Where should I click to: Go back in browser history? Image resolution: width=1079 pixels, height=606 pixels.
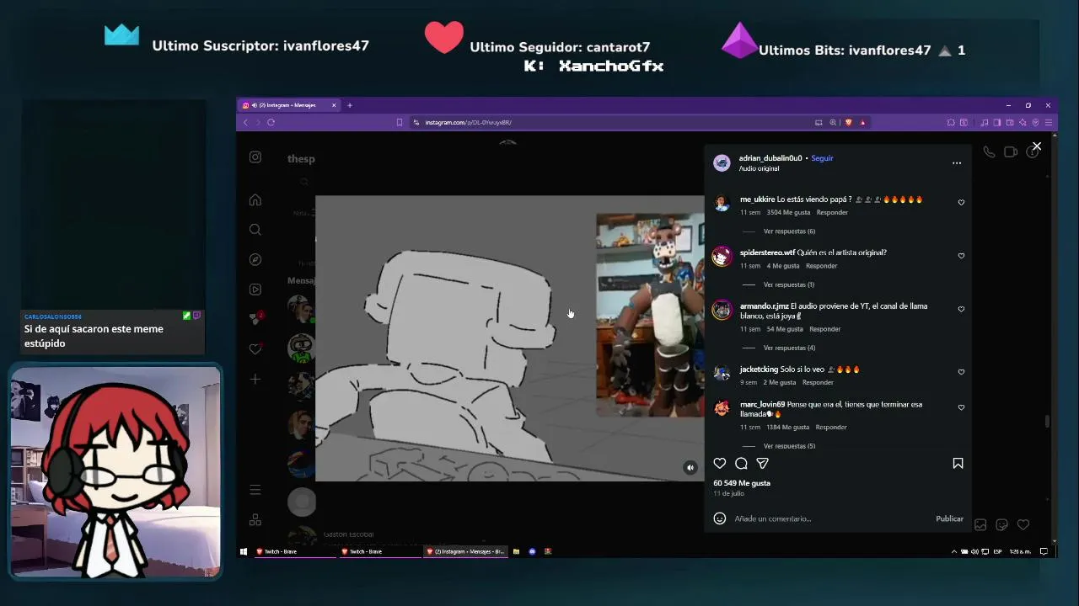click(x=245, y=122)
